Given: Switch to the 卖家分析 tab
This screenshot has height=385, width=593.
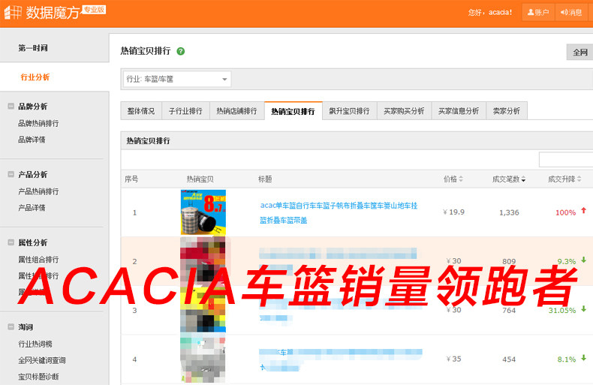Looking at the screenshot, I should pos(507,111).
